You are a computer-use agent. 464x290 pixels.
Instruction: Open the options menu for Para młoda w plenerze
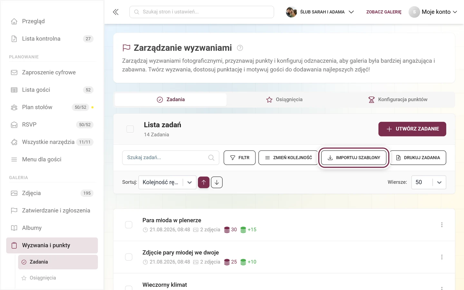pyautogui.click(x=442, y=225)
